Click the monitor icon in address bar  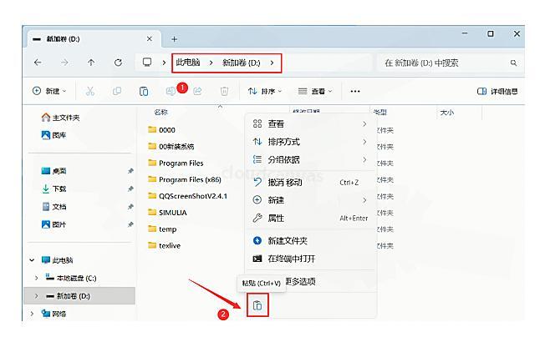(x=147, y=63)
